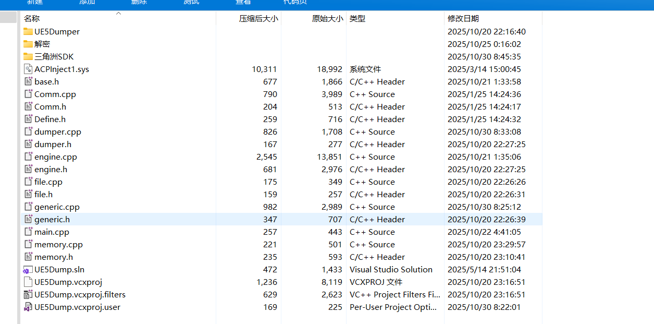The image size is (654, 324).
Task: Click the sort arrow above 名称 column
Action: tap(118, 12)
